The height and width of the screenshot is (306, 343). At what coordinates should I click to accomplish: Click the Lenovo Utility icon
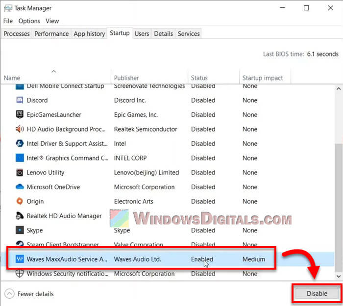pyautogui.click(x=20, y=172)
